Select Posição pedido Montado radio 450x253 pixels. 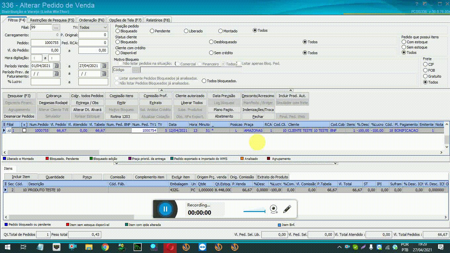tap(221, 31)
